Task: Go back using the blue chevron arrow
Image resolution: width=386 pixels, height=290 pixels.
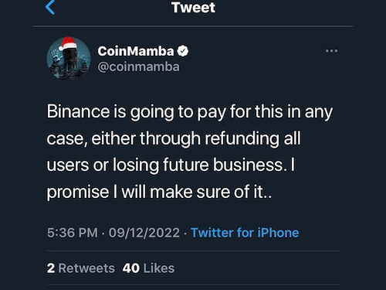Action: [50, 7]
